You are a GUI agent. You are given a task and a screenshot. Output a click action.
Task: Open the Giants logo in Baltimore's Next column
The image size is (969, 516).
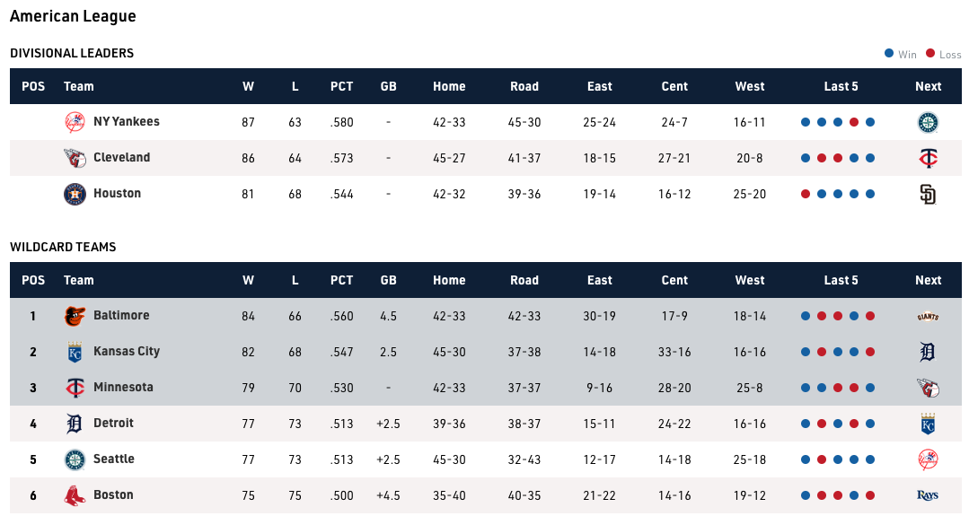click(x=928, y=316)
